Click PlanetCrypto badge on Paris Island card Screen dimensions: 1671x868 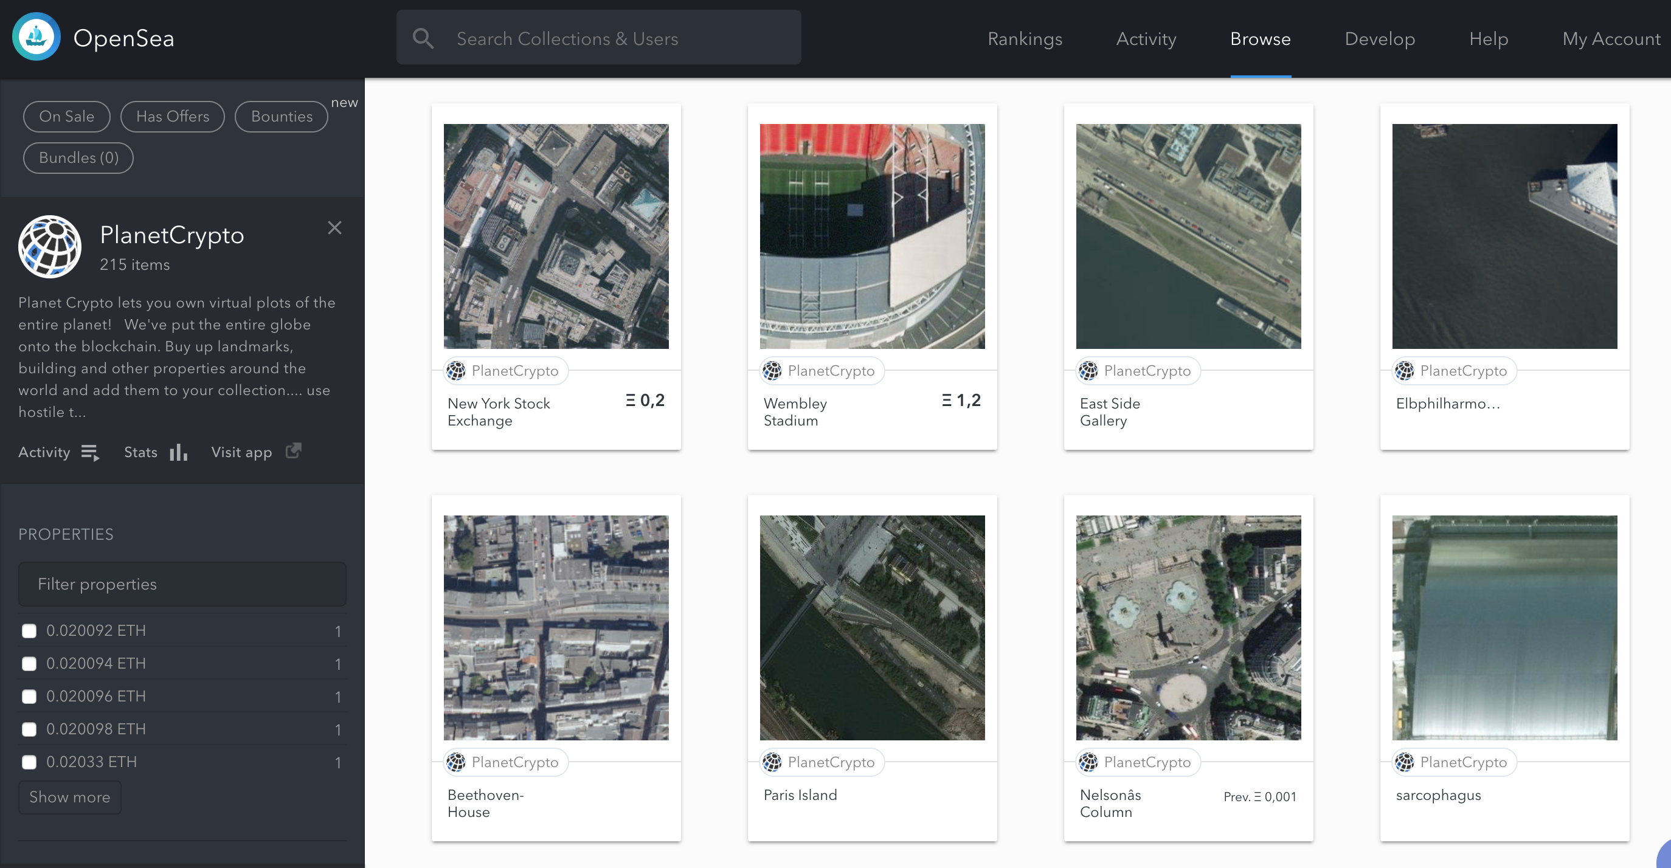pos(822,762)
